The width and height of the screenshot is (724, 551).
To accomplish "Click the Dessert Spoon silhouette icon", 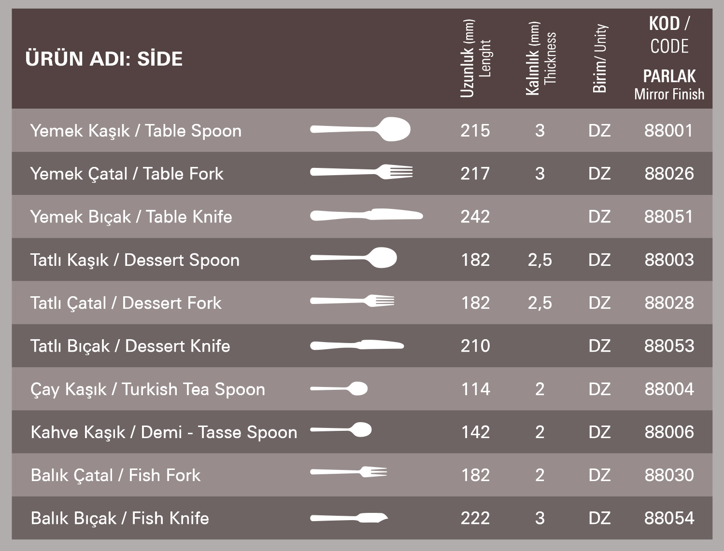I will (354, 258).
